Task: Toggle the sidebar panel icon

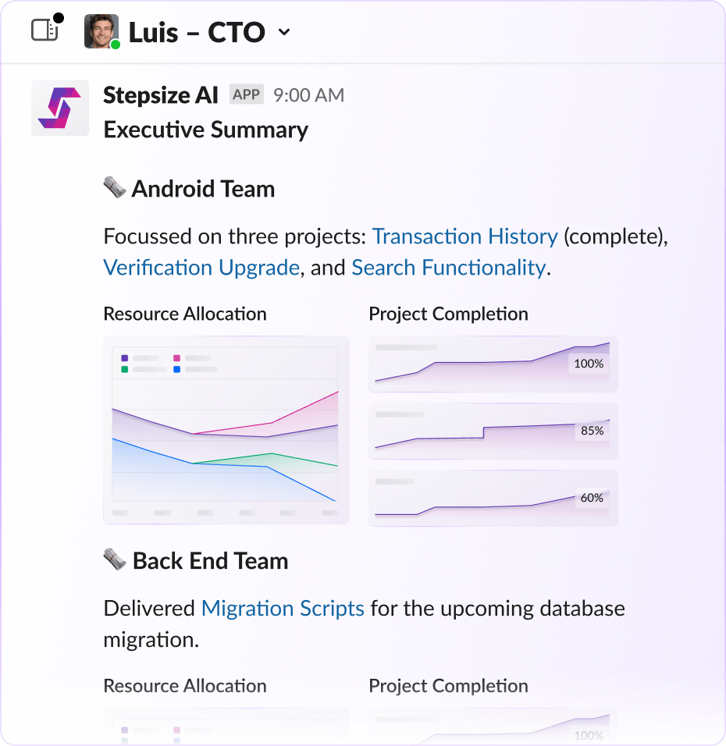Action: click(x=44, y=30)
